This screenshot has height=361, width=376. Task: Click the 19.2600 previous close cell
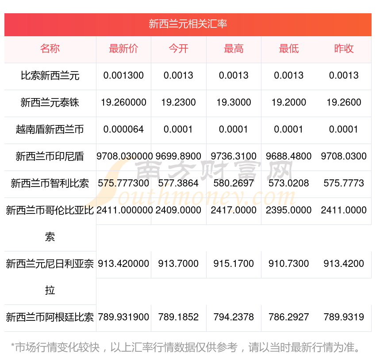(x=344, y=102)
